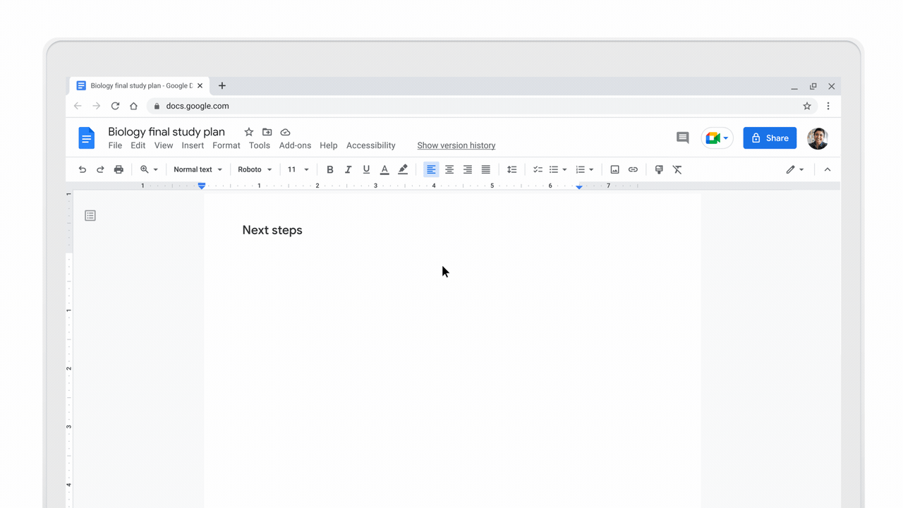903x508 pixels.
Task: Clear formatting with the toolbar icon
Action: (677, 169)
